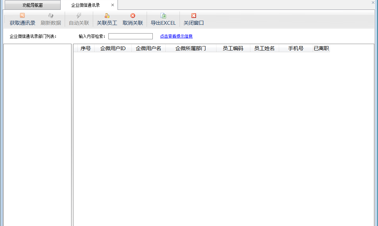This screenshot has width=378, height=226.
Task: Click the 取消关联 red icon
Action: 133,16
